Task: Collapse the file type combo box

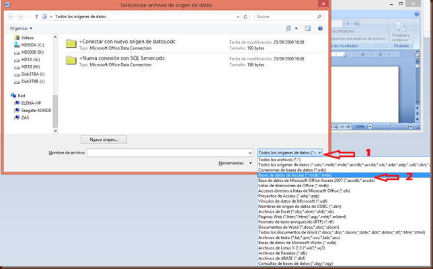Action: pos(319,153)
